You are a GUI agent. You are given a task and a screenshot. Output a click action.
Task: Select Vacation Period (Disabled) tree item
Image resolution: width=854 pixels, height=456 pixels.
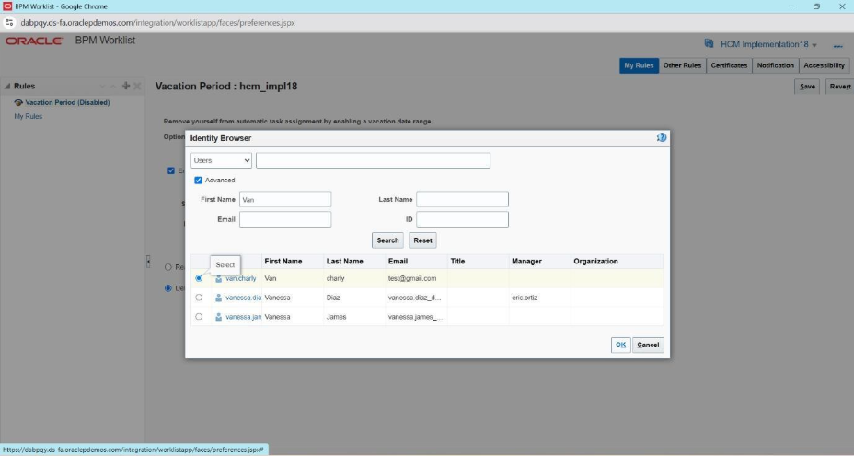(x=67, y=102)
